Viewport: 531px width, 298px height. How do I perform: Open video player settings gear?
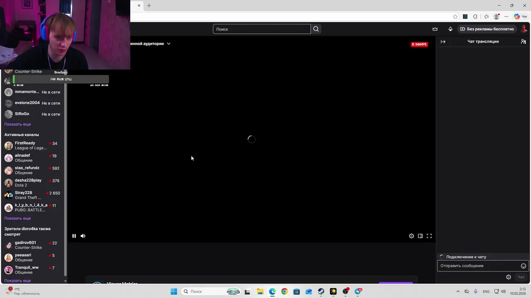[x=412, y=236]
